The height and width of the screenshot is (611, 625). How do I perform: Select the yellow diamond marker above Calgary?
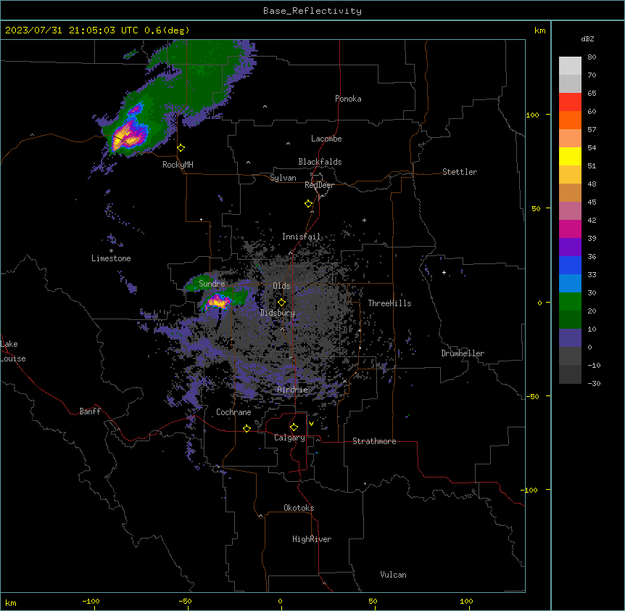(x=294, y=427)
